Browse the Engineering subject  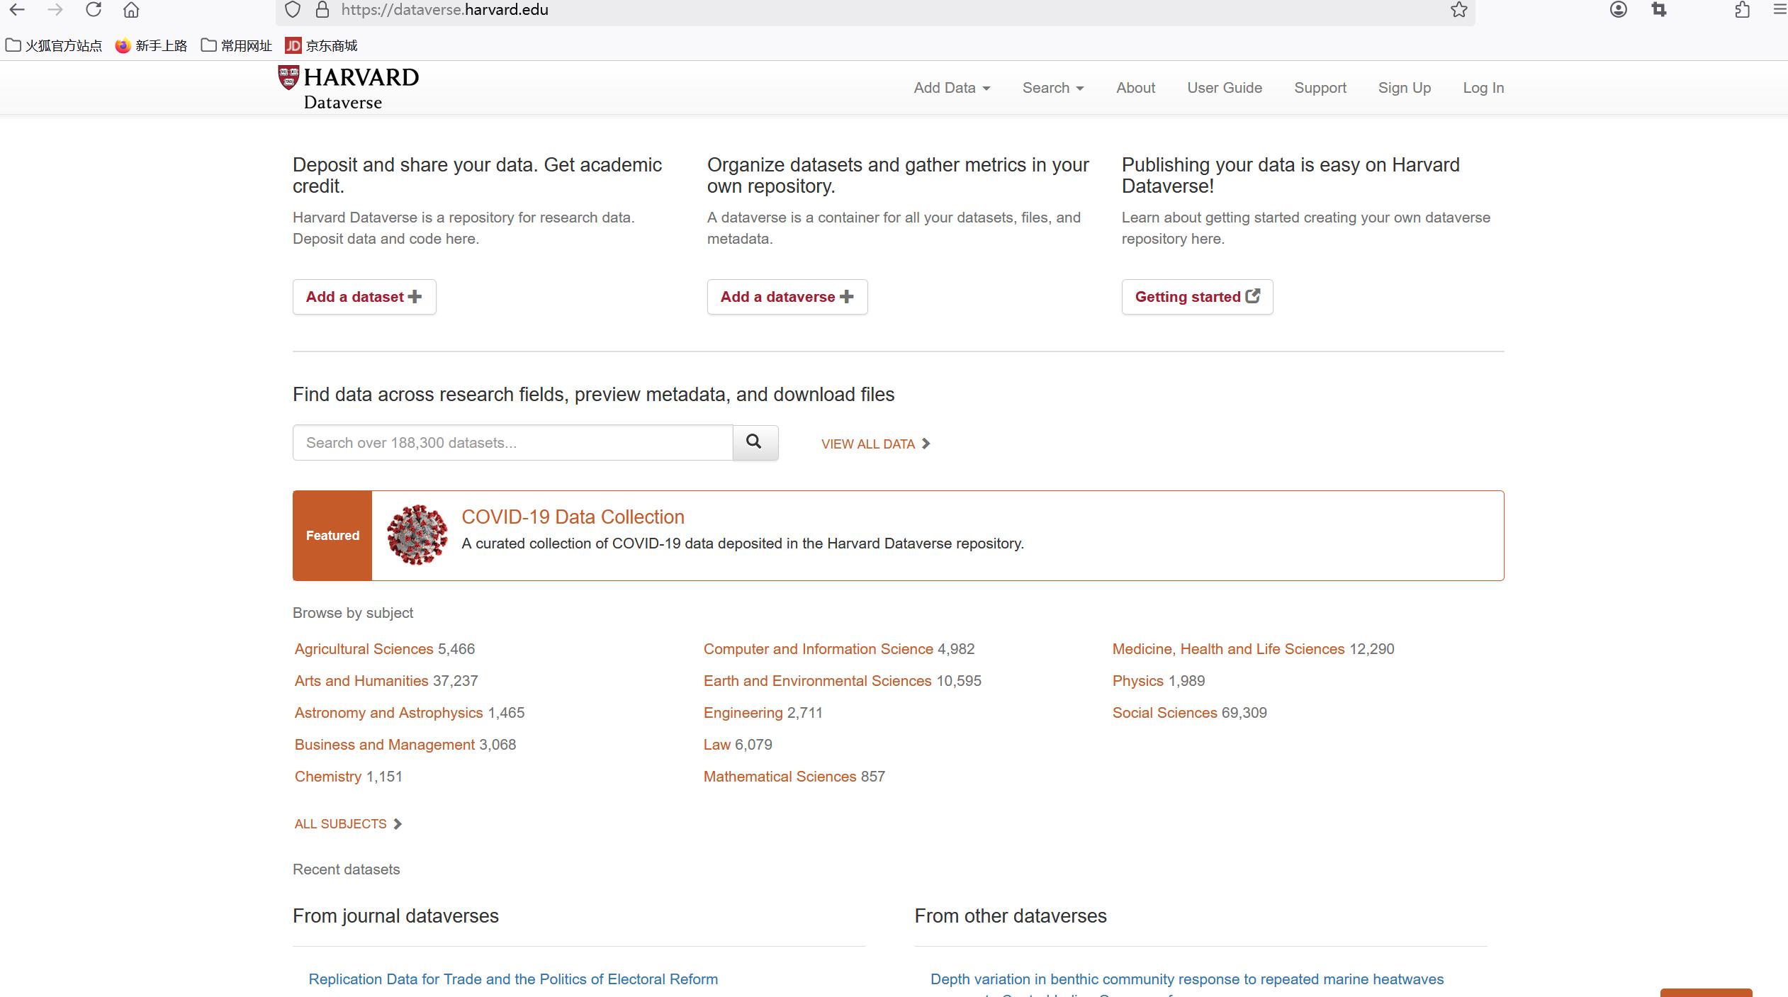(x=743, y=713)
